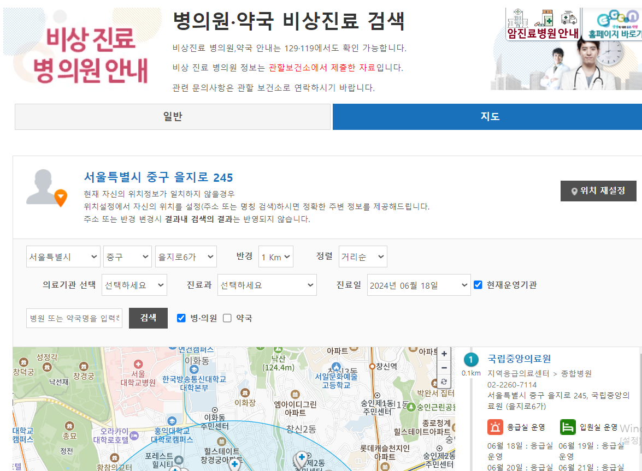Uncheck the 병·의원 checkbox
642x471 pixels.
(181, 318)
